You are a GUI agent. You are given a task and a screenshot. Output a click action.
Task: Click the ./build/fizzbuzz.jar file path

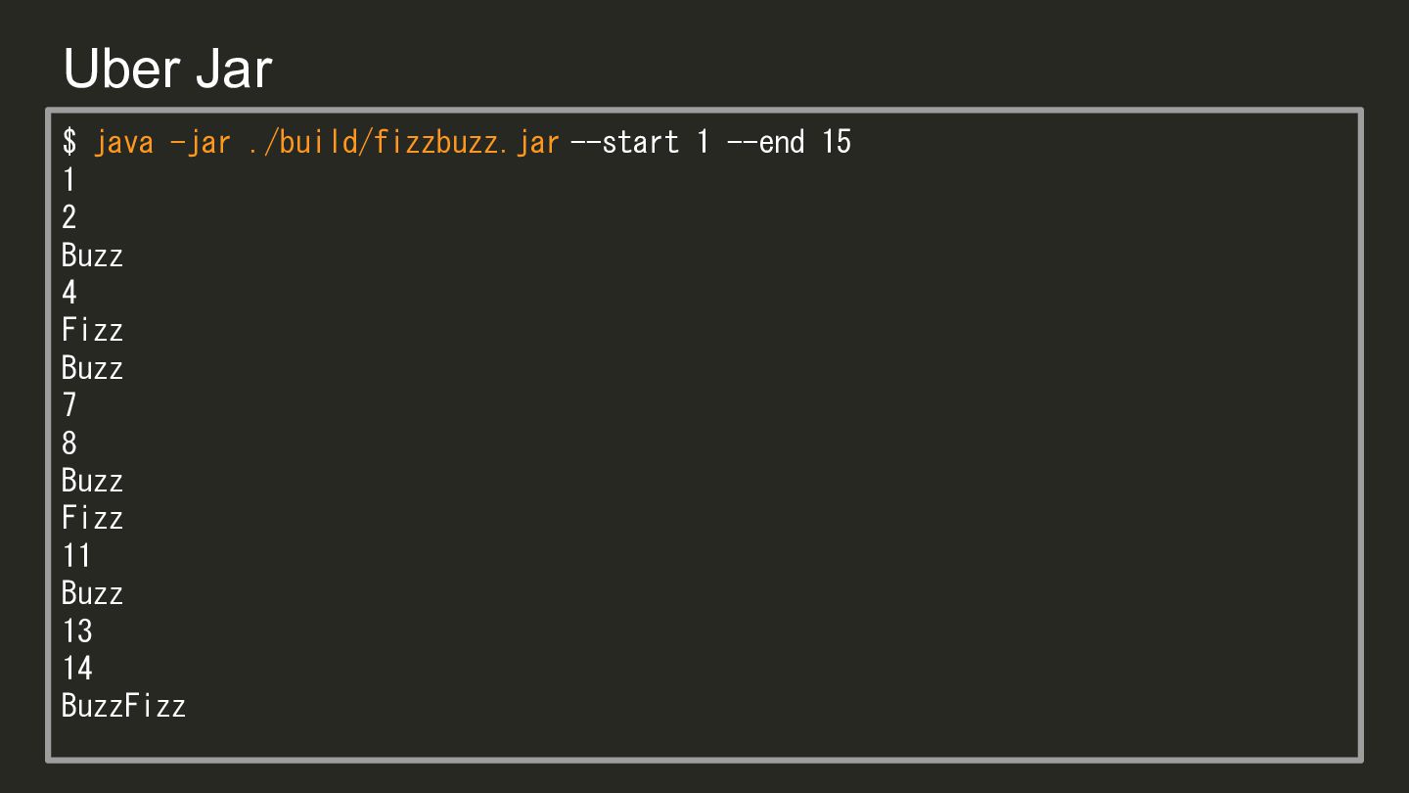[x=403, y=143]
